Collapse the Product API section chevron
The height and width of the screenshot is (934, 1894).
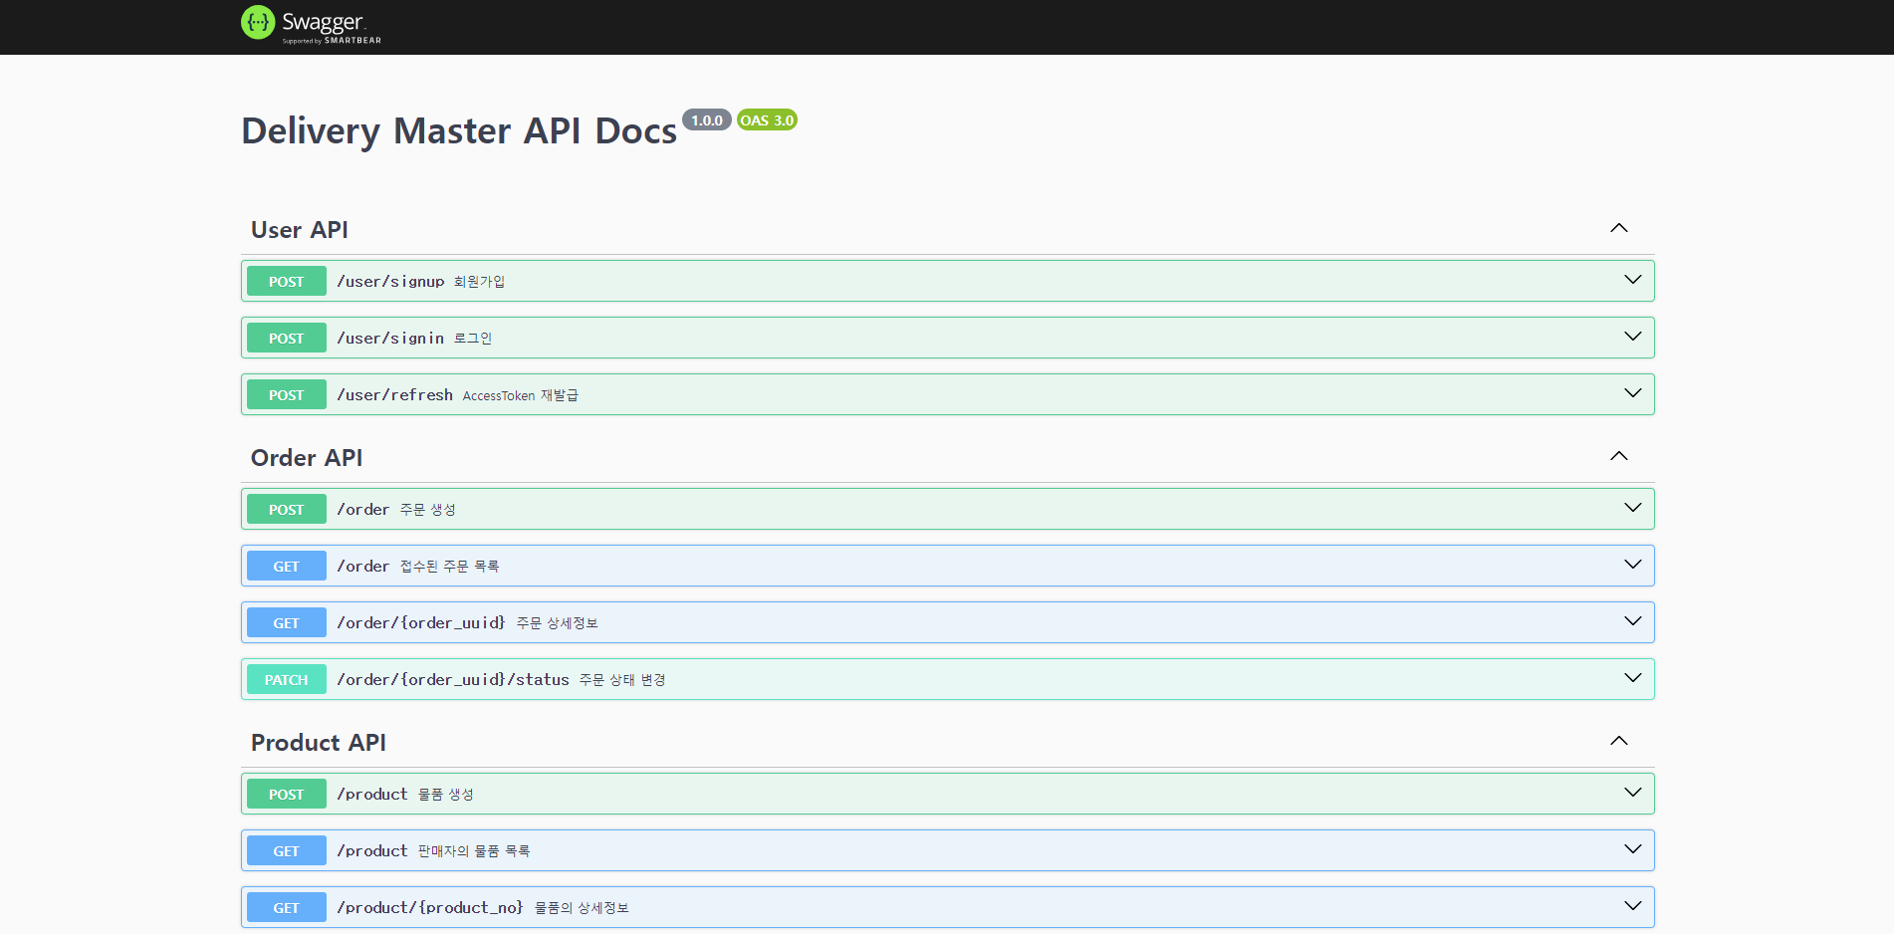coord(1618,741)
